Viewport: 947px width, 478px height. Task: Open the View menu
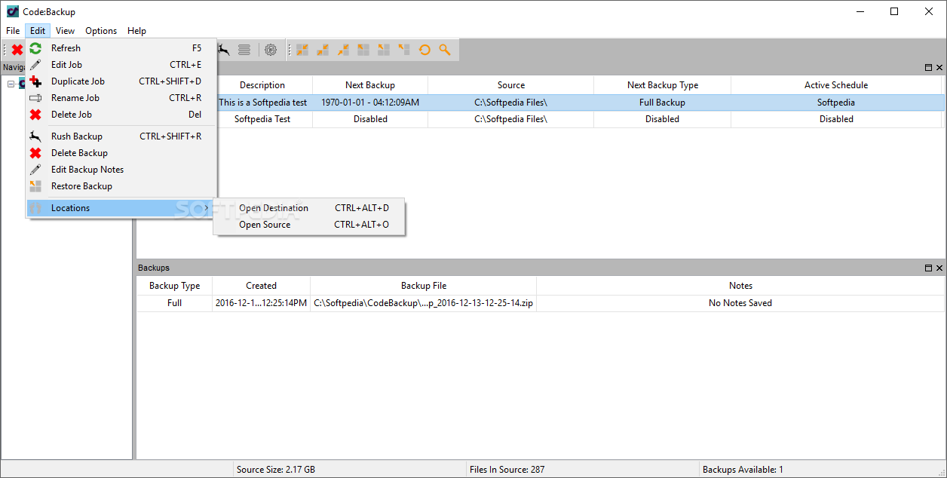click(65, 31)
